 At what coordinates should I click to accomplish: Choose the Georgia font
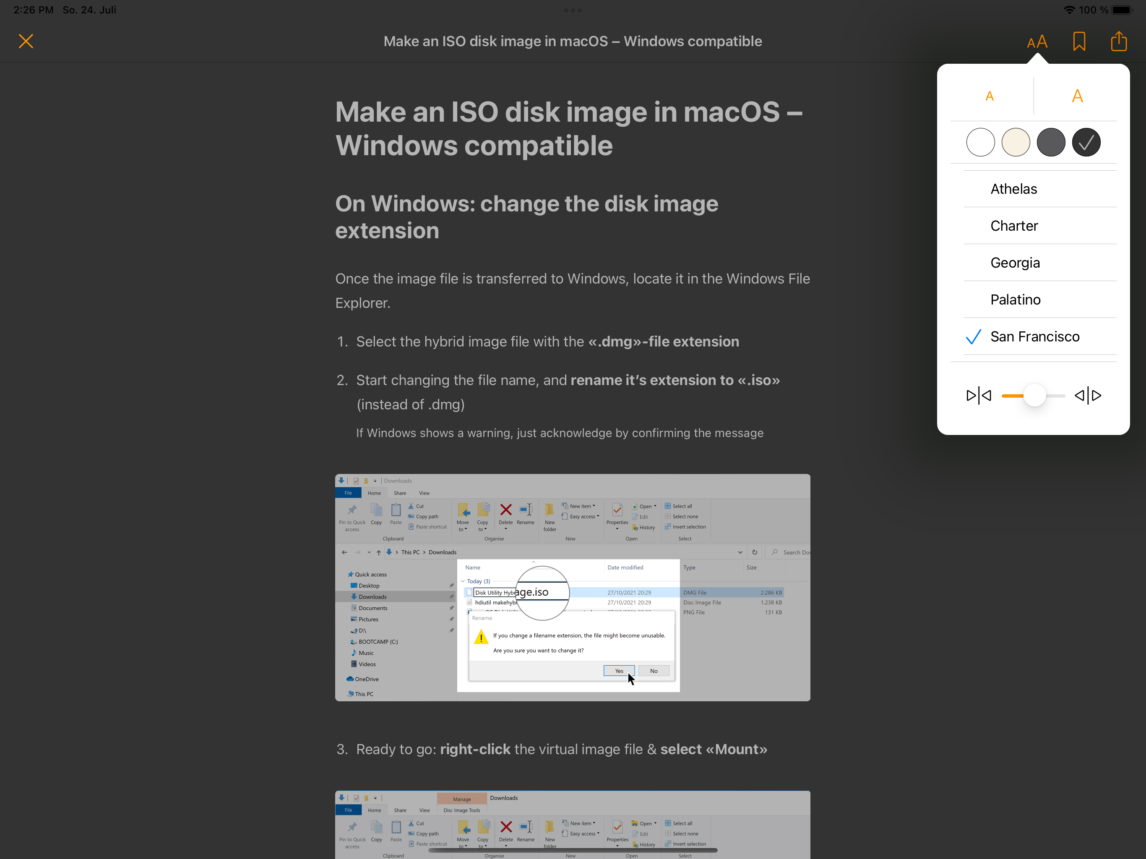1015,263
